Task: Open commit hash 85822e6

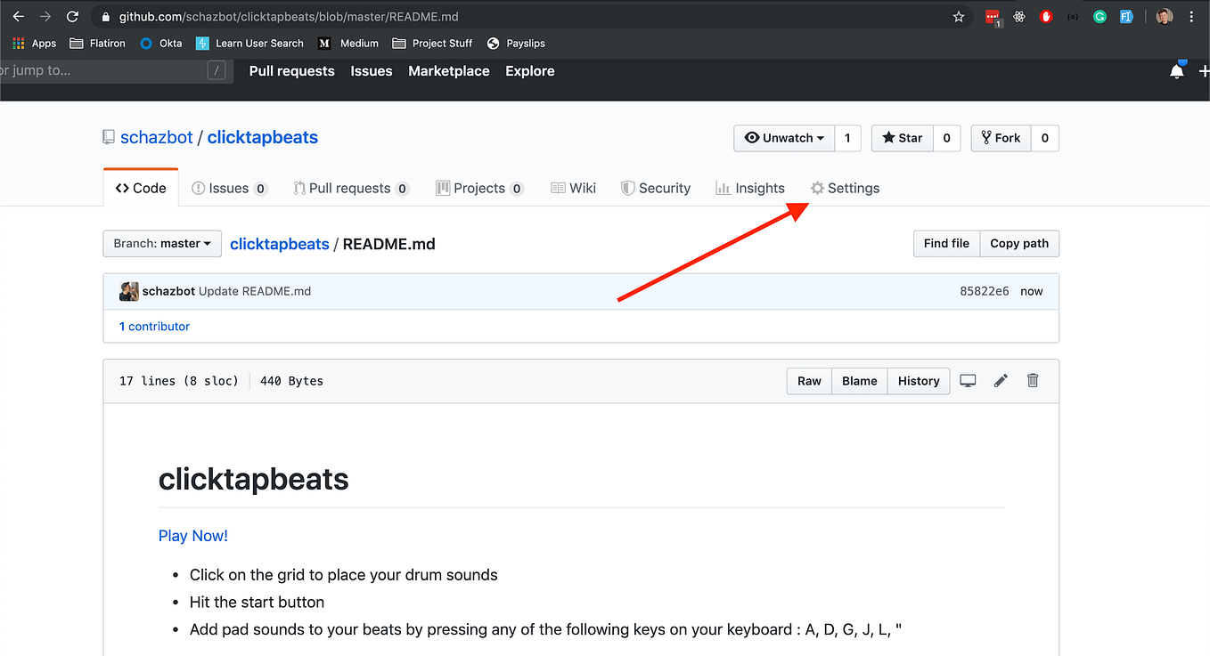Action: pyautogui.click(x=985, y=291)
